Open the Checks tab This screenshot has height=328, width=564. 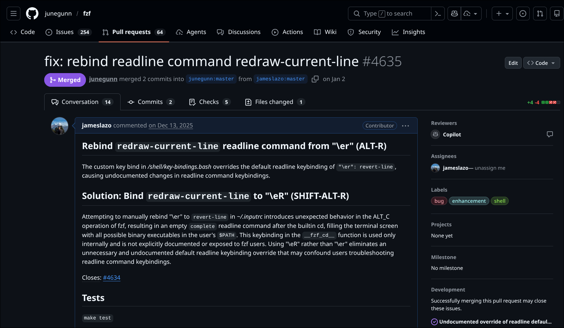(x=209, y=102)
